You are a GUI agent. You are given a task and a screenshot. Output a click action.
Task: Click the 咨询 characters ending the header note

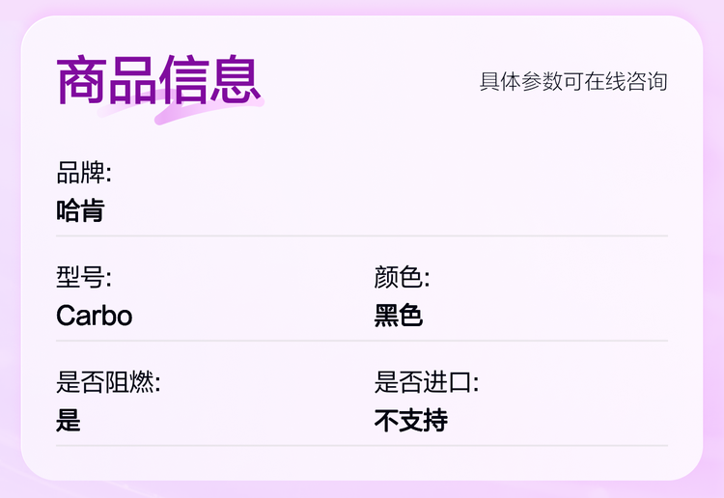645,81
